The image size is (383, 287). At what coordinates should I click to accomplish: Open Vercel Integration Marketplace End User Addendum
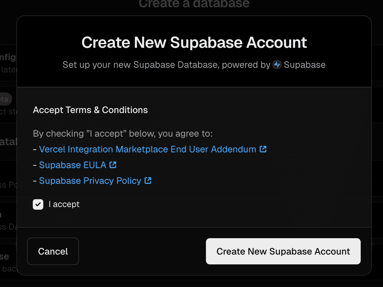(148, 149)
